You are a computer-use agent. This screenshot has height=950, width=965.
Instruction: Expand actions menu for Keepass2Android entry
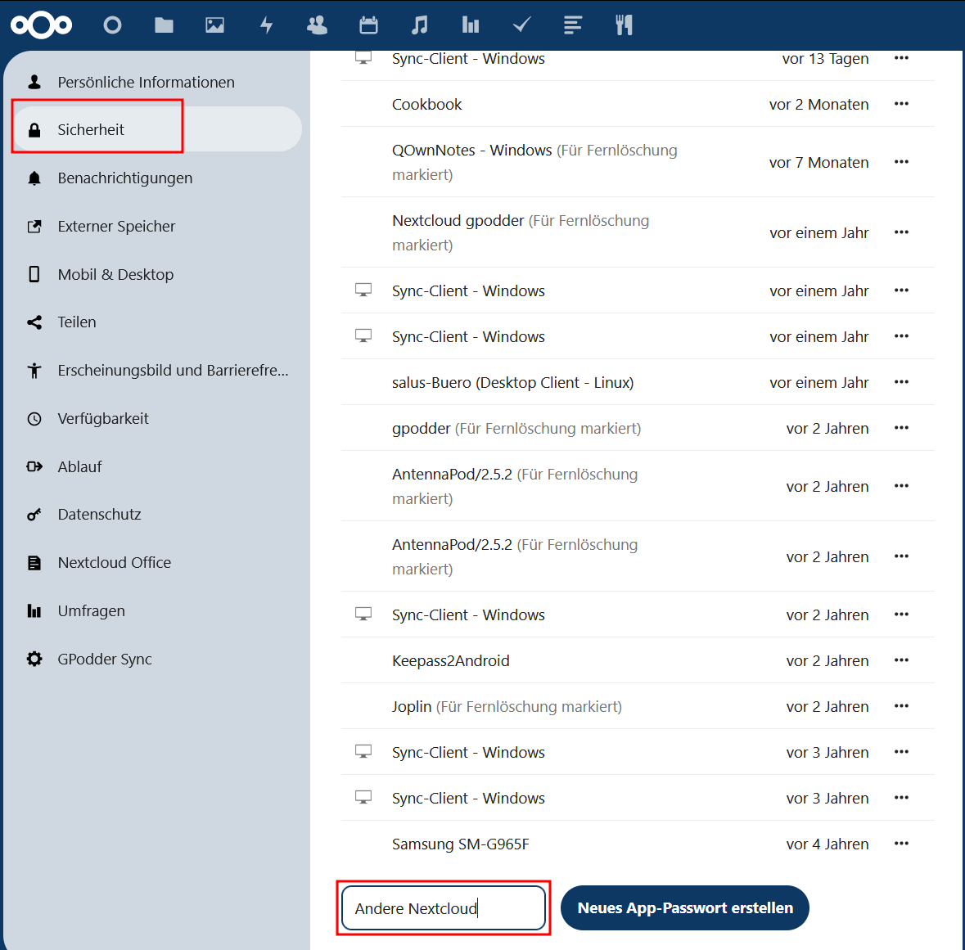[901, 660]
